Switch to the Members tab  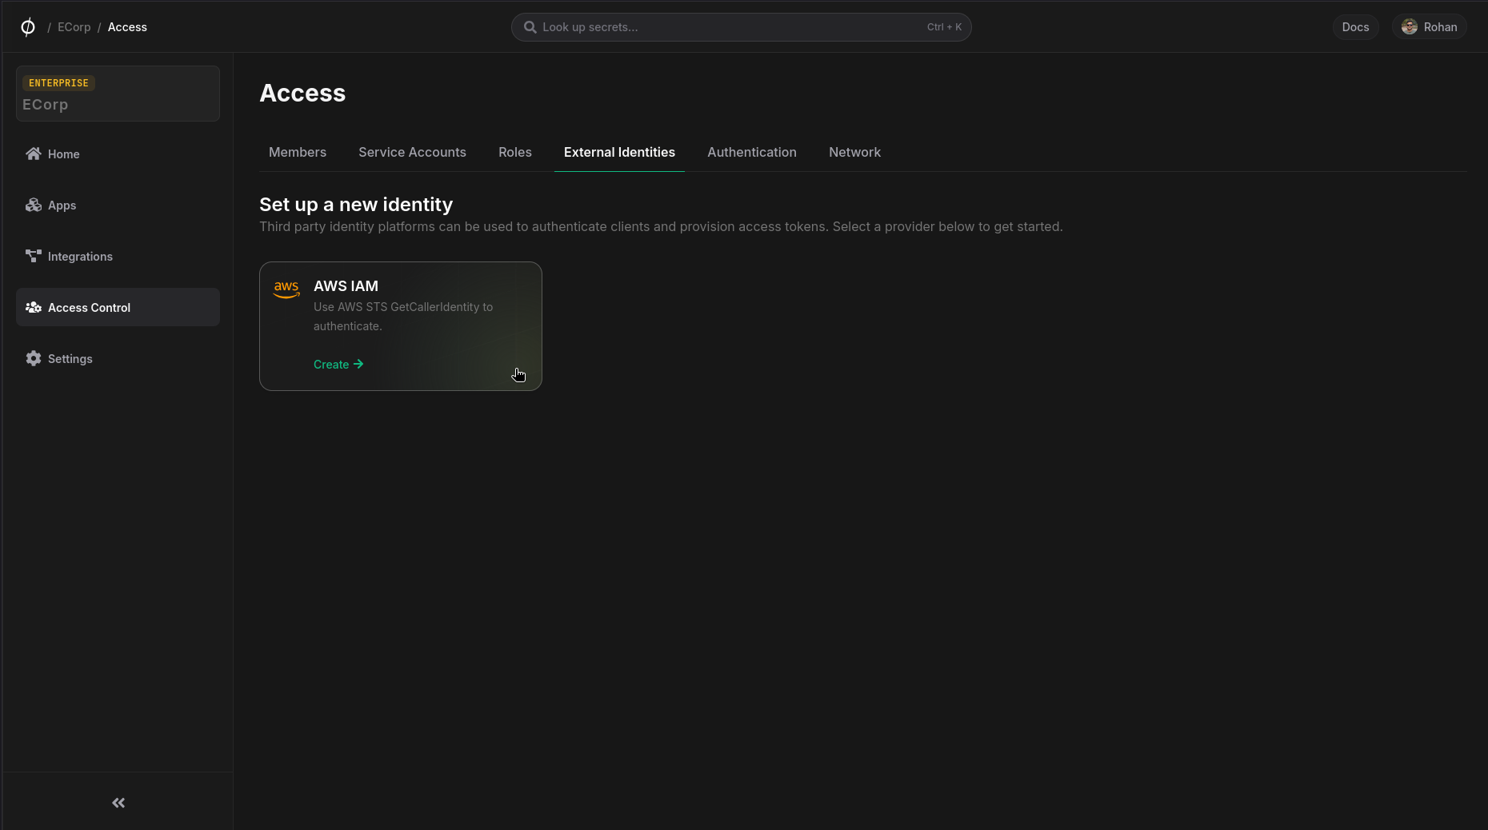298,152
